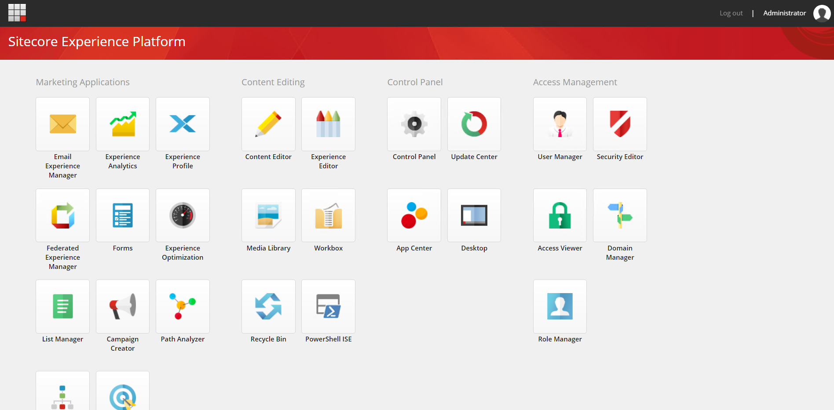Open the Workbox icon
The height and width of the screenshot is (410, 834).
328,215
